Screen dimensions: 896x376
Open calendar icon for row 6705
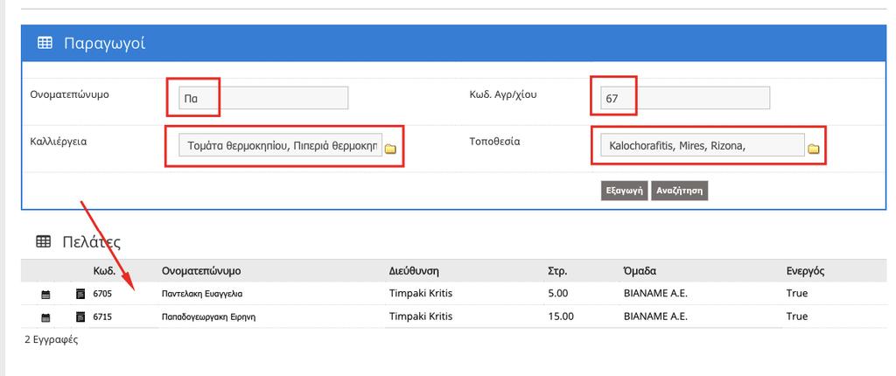[x=46, y=295]
